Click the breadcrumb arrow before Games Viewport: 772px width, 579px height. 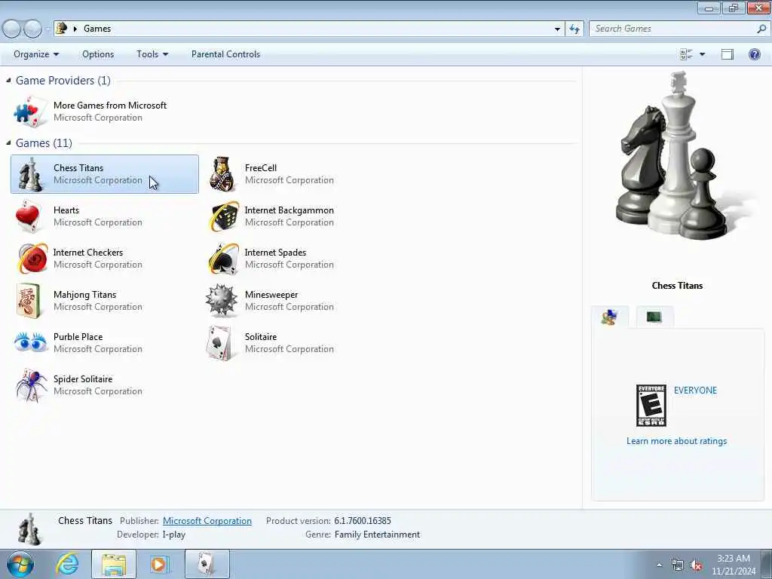(x=75, y=29)
